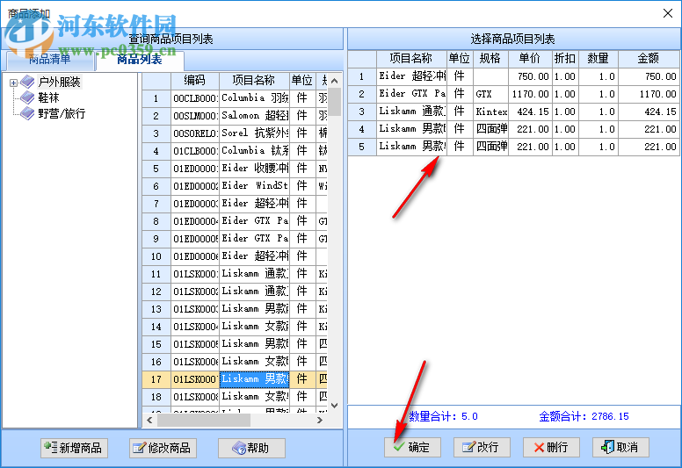Click the horizontal scrollbar thumb of product list
Viewport: 682px width, 468px height.
tap(204, 421)
